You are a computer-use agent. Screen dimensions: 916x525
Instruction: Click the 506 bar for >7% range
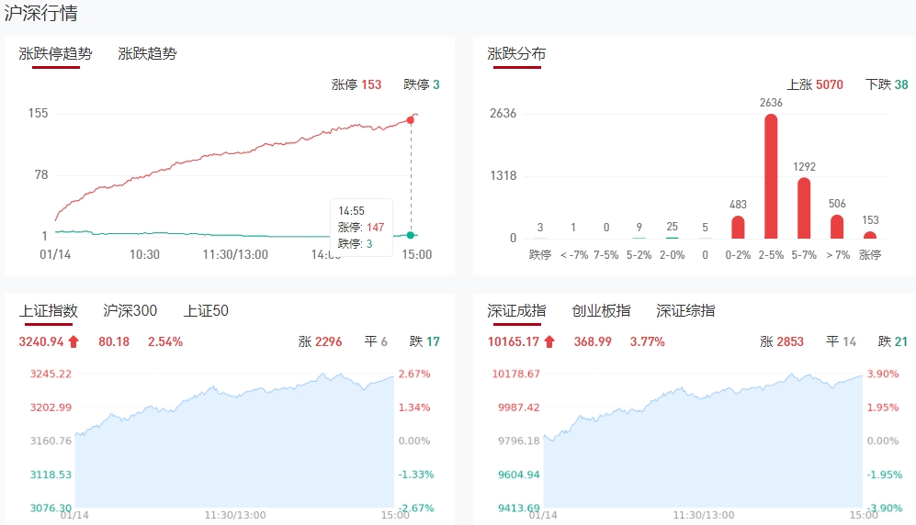tap(837, 227)
